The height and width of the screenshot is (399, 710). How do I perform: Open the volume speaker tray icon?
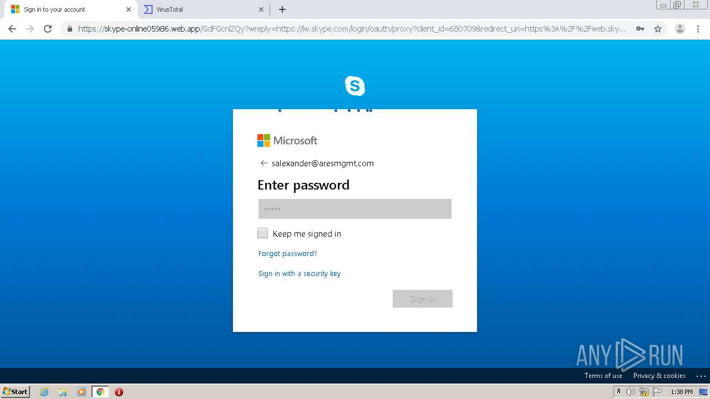[x=631, y=392]
